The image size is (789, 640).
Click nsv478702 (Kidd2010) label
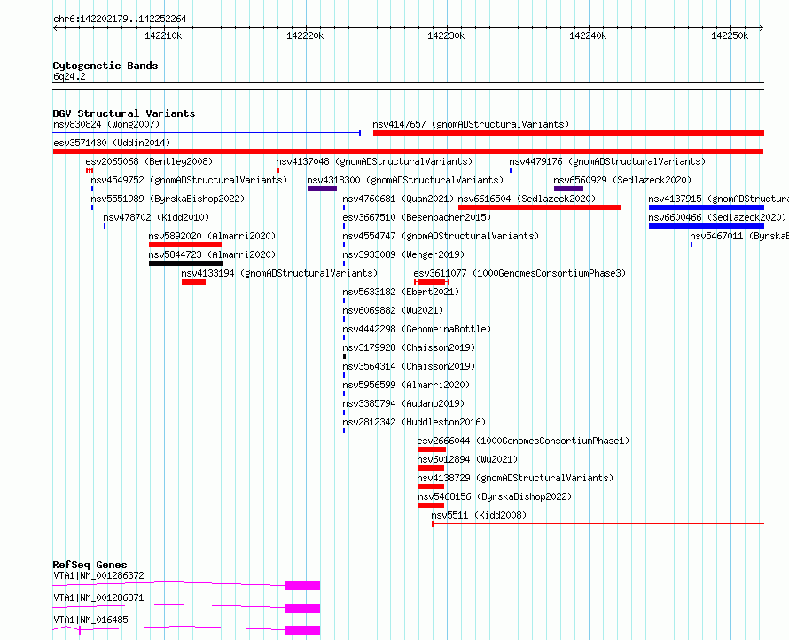[x=156, y=217]
